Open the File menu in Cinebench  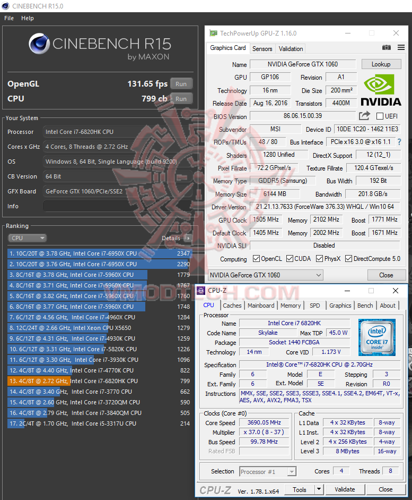coord(9,18)
